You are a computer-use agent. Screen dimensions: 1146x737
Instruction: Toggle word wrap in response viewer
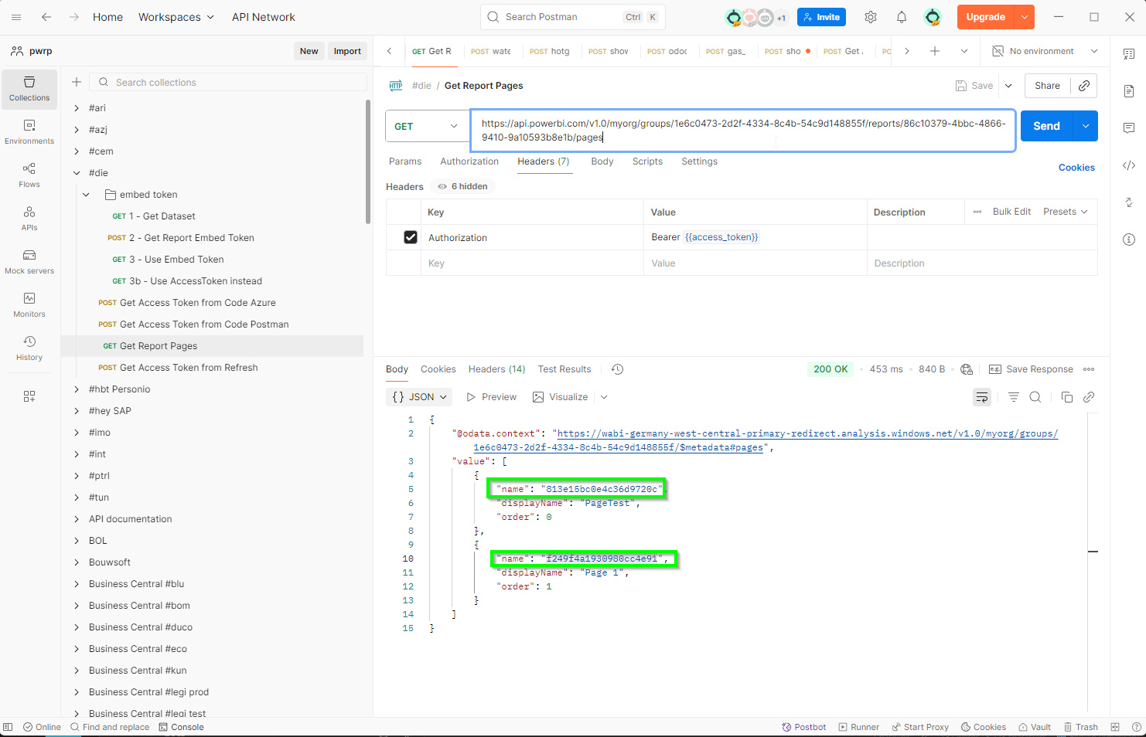pos(982,397)
